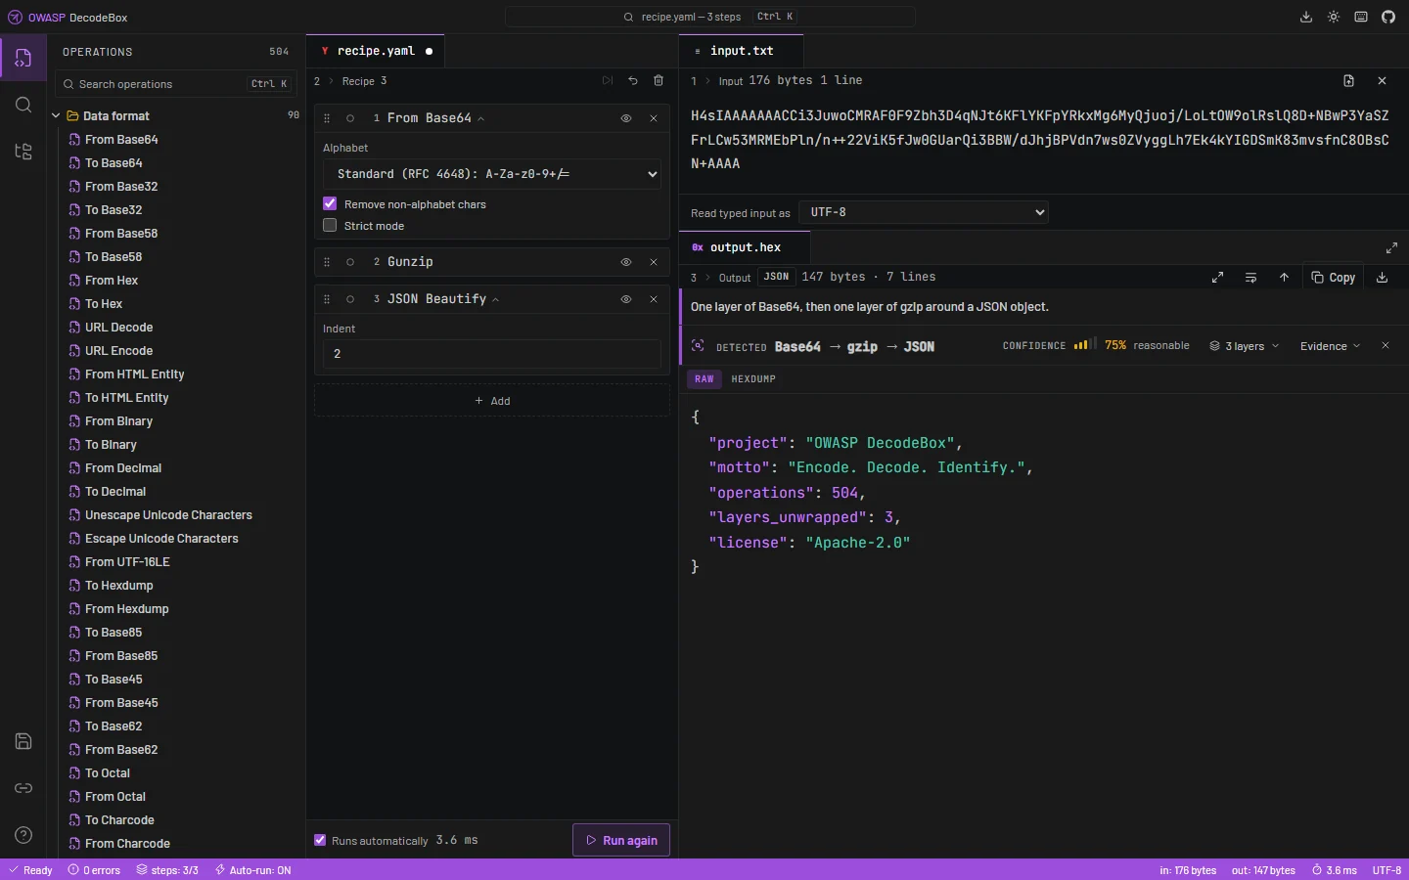Screen dimensions: 1409x880
Task: Select the RAW output view
Action: coord(704,379)
